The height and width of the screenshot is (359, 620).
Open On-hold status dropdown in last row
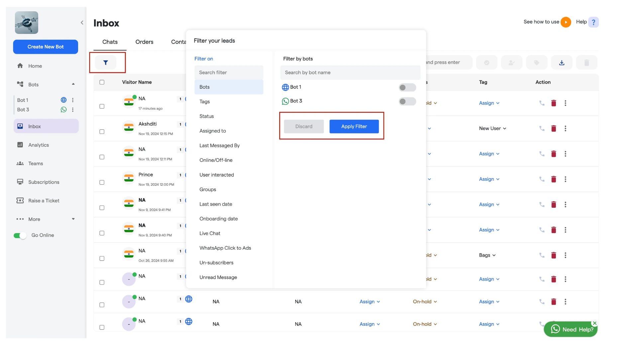click(x=425, y=324)
